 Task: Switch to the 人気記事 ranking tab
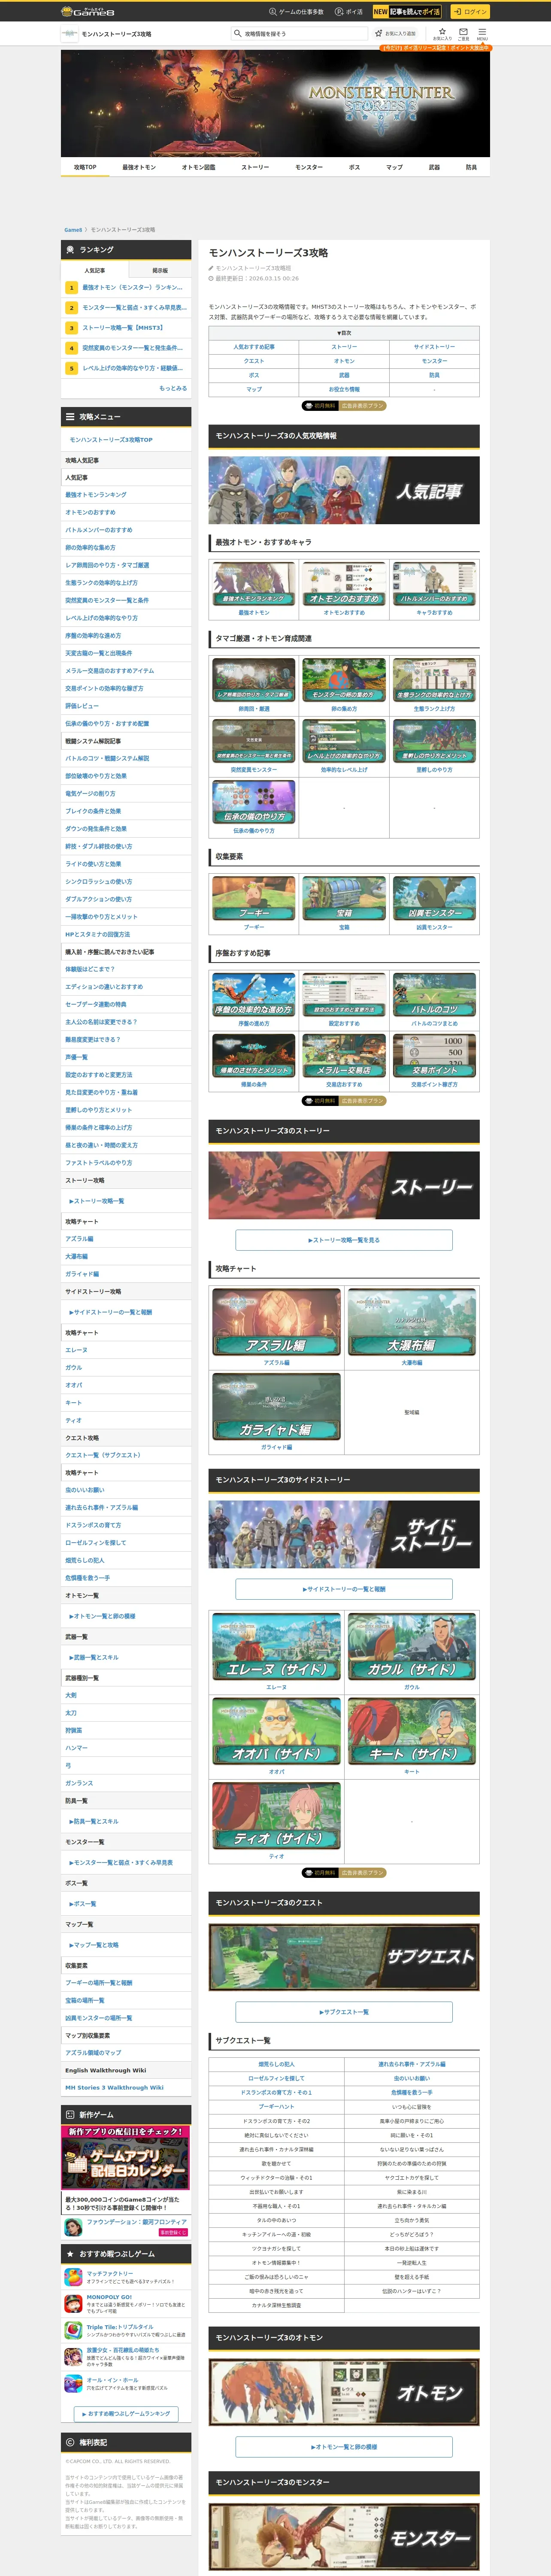coord(94,270)
